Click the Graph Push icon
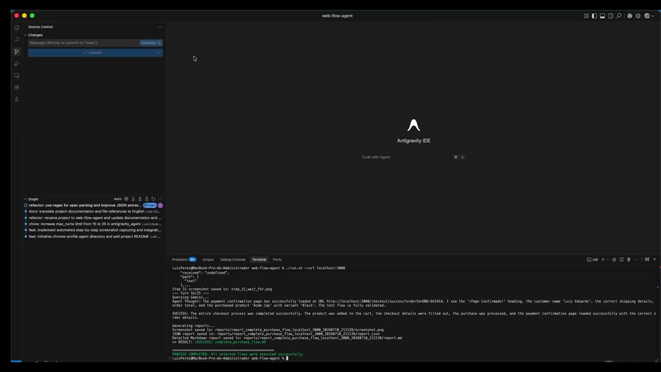The height and width of the screenshot is (372, 661). point(147,199)
